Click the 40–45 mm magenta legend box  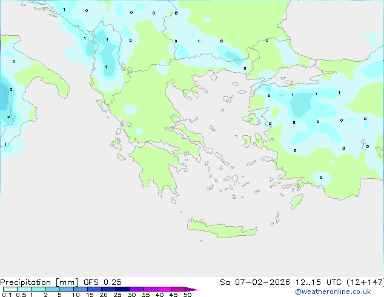pyautogui.click(x=164, y=289)
